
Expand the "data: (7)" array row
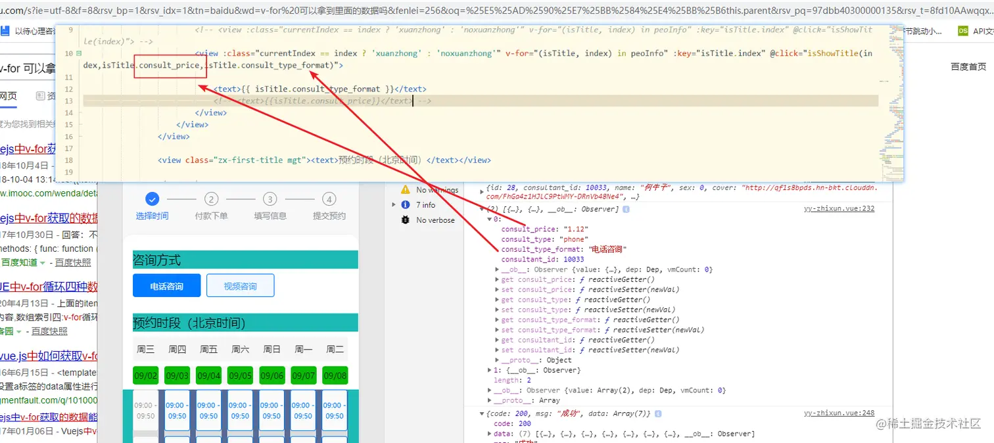pos(489,434)
